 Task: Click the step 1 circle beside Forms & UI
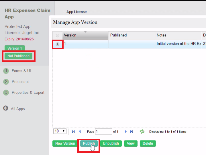tap(6, 71)
